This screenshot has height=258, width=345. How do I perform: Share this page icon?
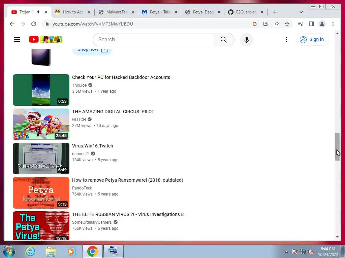(x=276, y=24)
